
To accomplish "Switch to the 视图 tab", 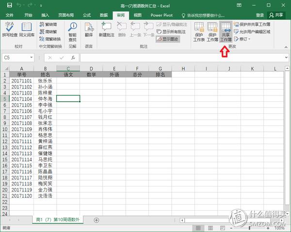I will (x=138, y=15).
